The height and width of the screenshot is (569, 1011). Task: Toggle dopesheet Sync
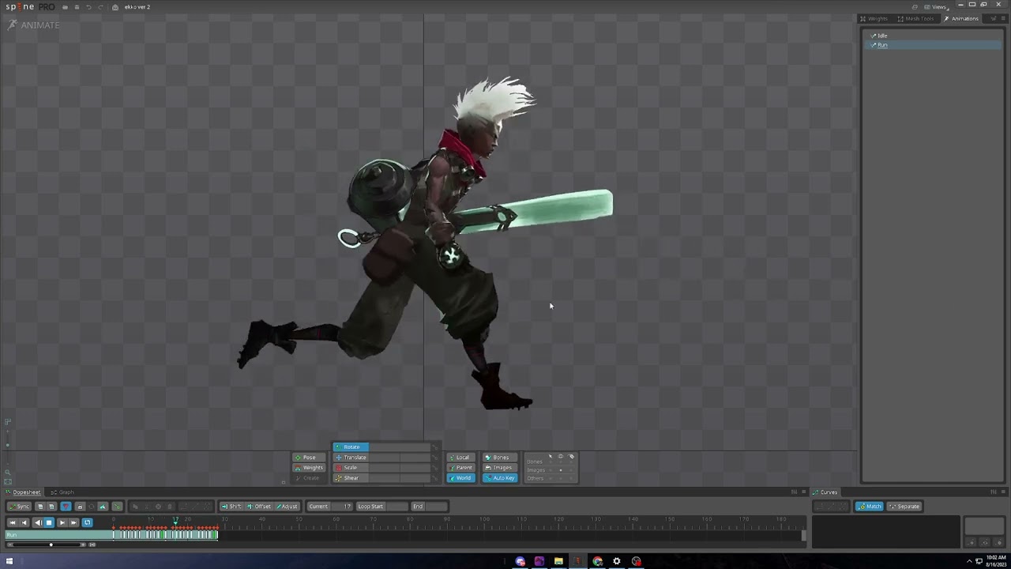click(20, 507)
